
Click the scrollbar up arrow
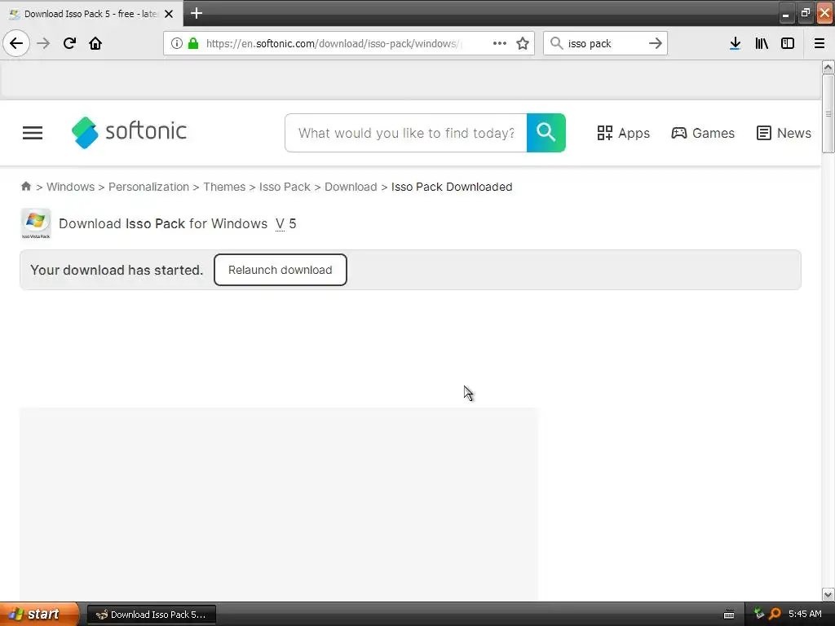pyautogui.click(x=828, y=67)
